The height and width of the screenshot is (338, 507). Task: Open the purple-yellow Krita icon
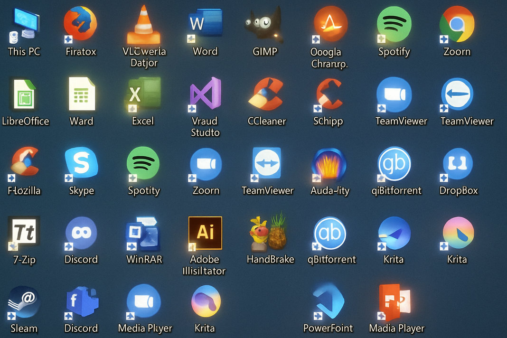206,301
